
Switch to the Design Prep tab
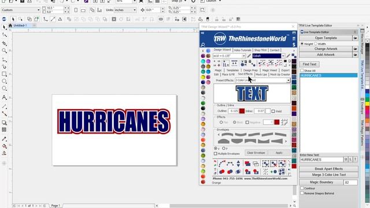pyautogui.click(x=250, y=70)
